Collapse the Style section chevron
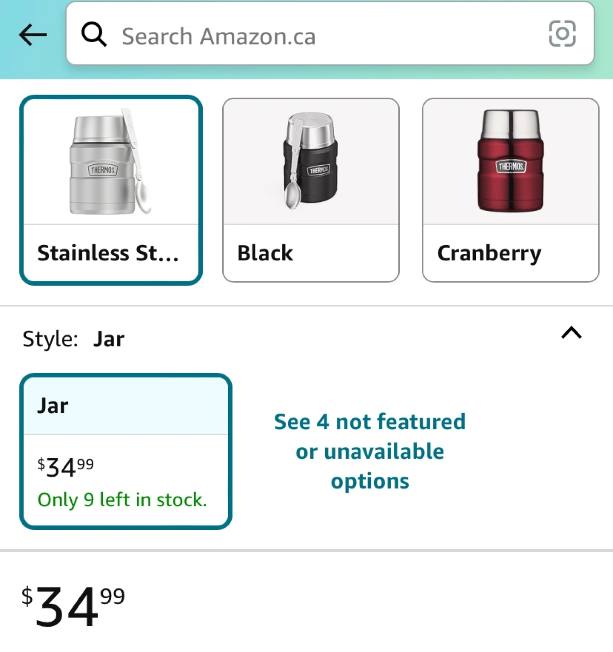This screenshot has width=613, height=652. coord(571,333)
